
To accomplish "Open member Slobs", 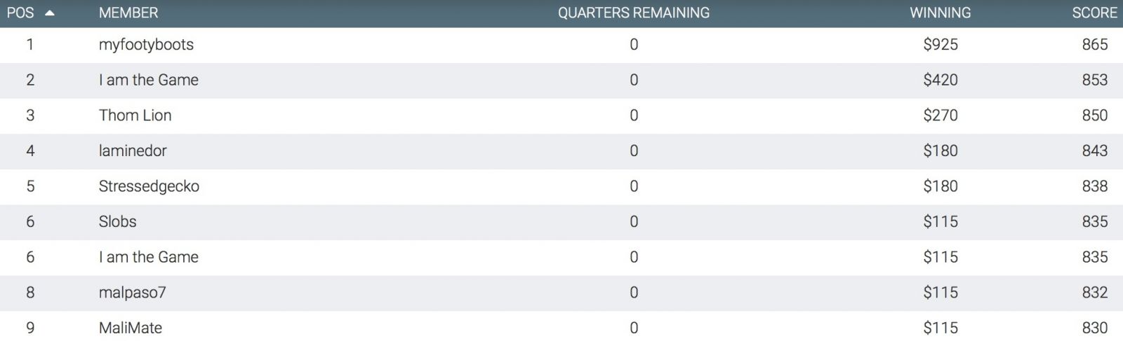I will (118, 222).
